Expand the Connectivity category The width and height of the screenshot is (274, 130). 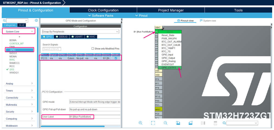(x=19, y=97)
